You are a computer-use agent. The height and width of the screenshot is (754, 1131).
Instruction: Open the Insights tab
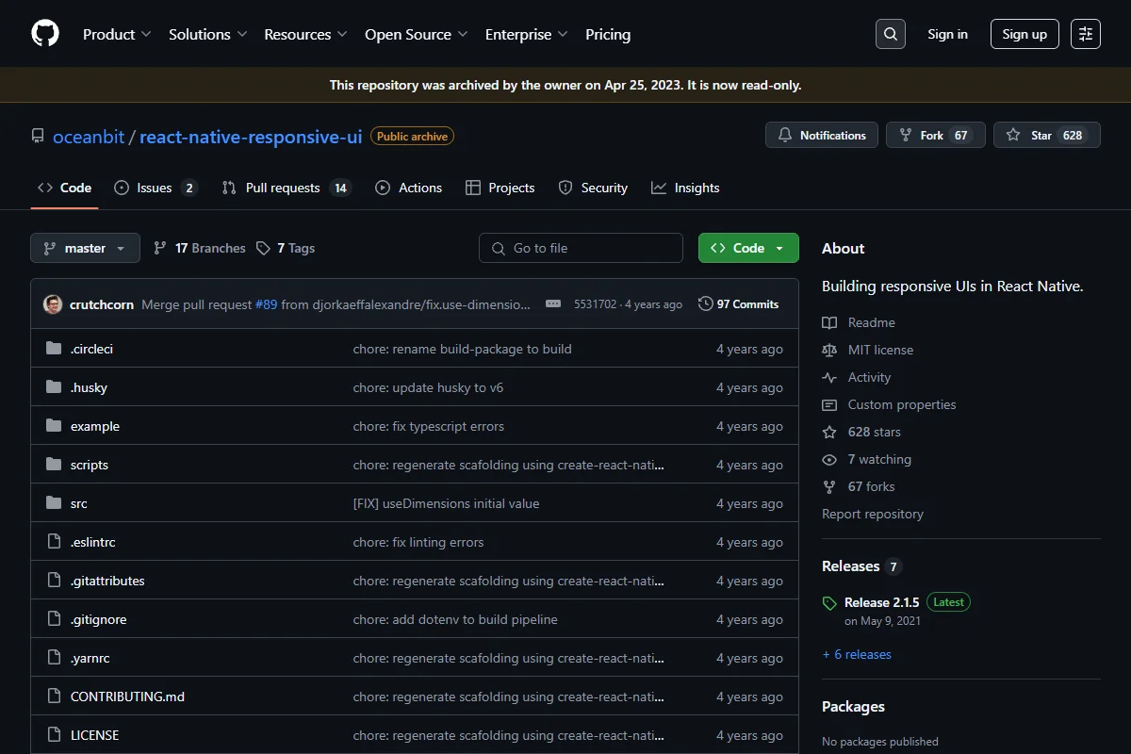coord(685,188)
